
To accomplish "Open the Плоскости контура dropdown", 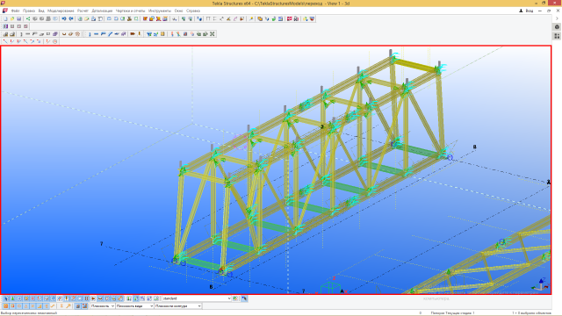I will pos(177,306).
